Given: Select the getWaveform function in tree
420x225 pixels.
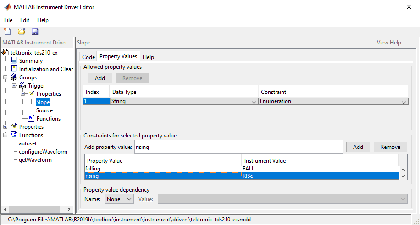Looking at the screenshot, I should [x=35, y=160].
